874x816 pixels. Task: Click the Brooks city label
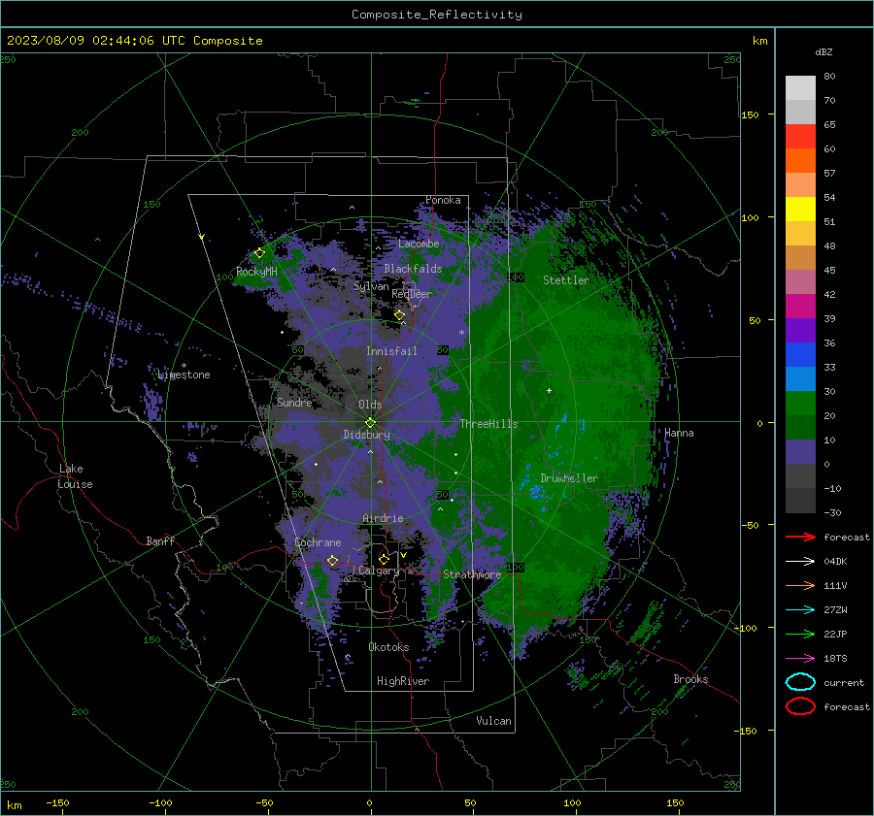[690, 679]
